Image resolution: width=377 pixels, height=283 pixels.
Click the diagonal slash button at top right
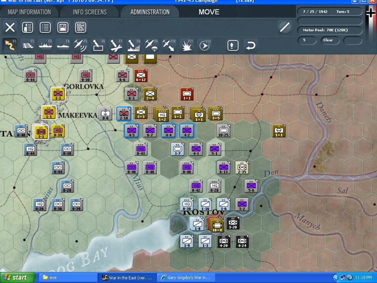(x=285, y=27)
